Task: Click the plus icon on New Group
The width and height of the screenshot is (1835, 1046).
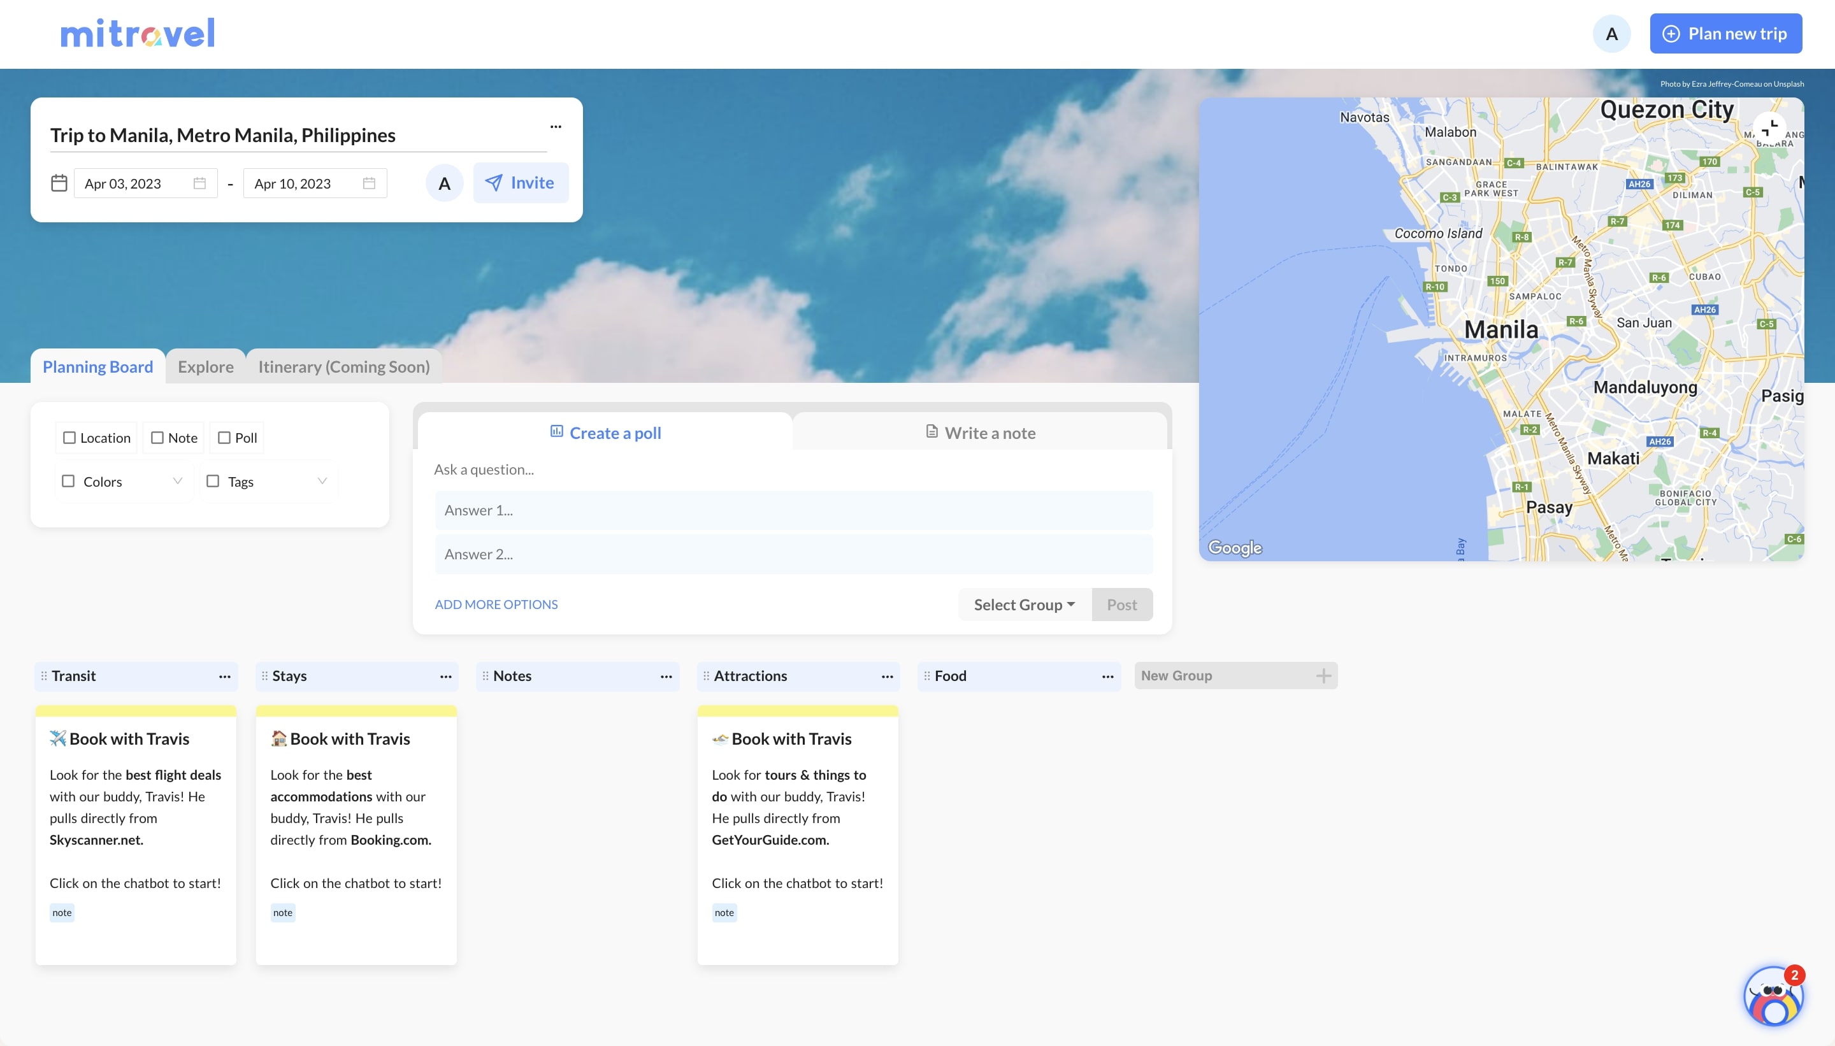Action: [1323, 676]
